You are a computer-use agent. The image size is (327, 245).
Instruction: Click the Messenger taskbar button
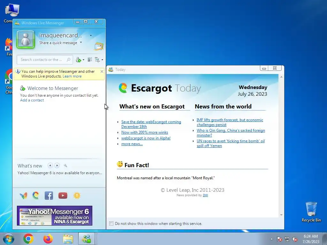(86, 239)
